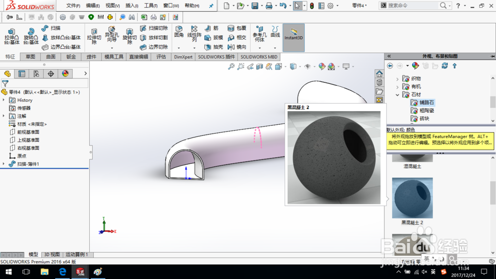This screenshot has height=279, width=496.
Task: Click the Save icon in the top toolbar
Action: pyautogui.click(x=254, y=5)
